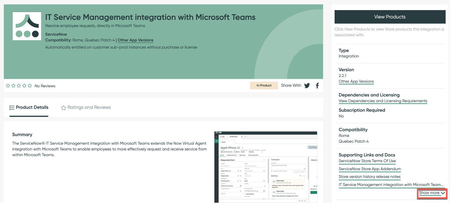
Task: Click the In Product badge
Action: (264, 86)
